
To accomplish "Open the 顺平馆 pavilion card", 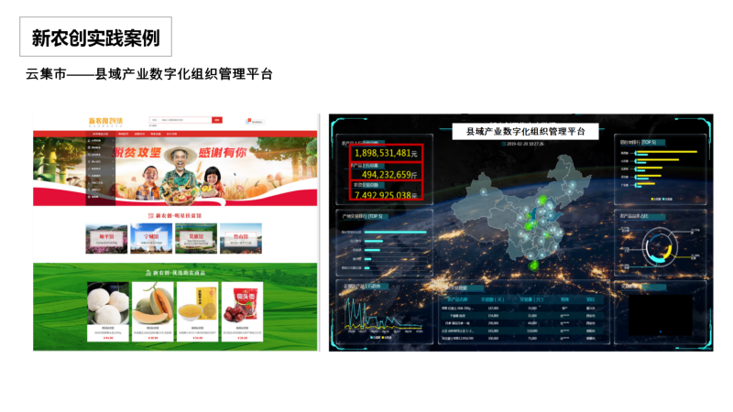I will pos(106,239).
